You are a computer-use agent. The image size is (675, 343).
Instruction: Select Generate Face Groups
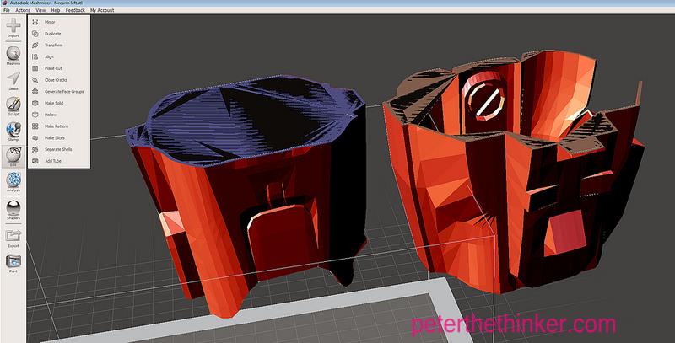click(59, 92)
